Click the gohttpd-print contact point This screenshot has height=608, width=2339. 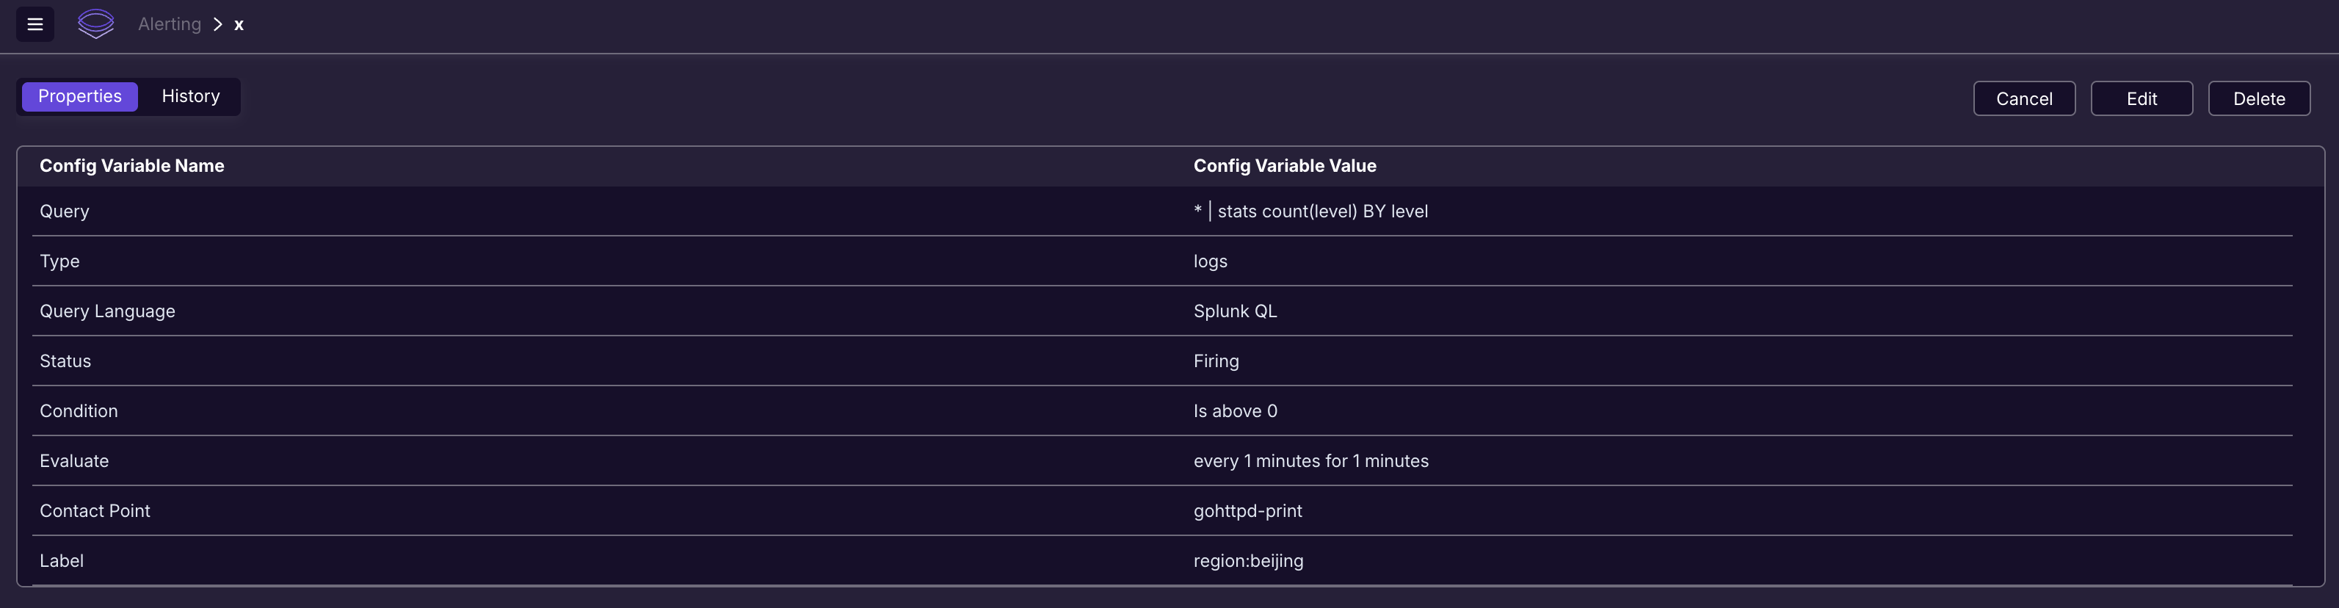tap(1247, 512)
